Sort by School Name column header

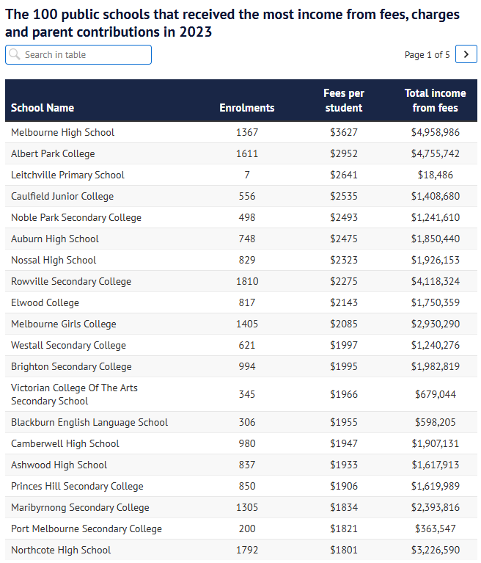click(43, 108)
